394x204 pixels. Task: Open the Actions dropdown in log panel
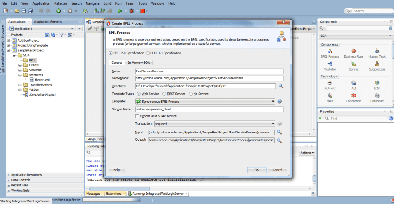307,153
